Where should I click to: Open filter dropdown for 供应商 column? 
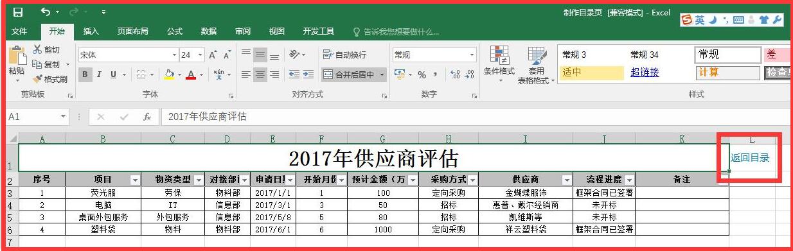(567, 180)
